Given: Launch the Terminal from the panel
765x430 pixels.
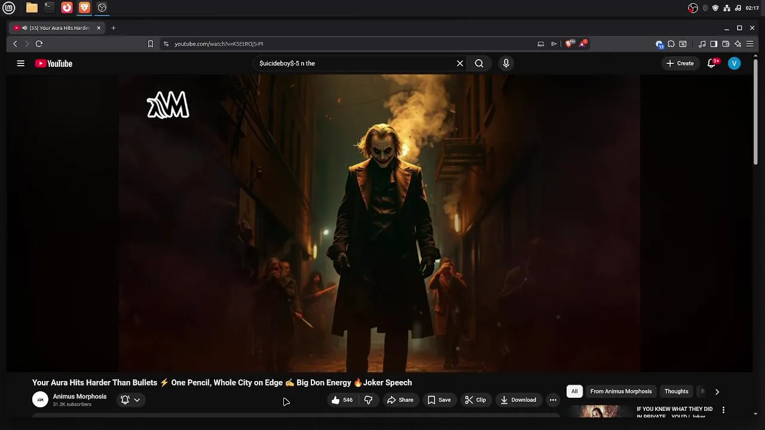Looking at the screenshot, I should click(49, 8).
